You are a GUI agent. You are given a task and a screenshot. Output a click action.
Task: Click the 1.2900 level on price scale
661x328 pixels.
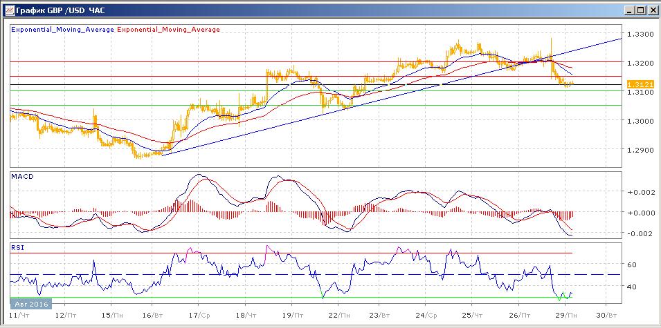(x=639, y=150)
